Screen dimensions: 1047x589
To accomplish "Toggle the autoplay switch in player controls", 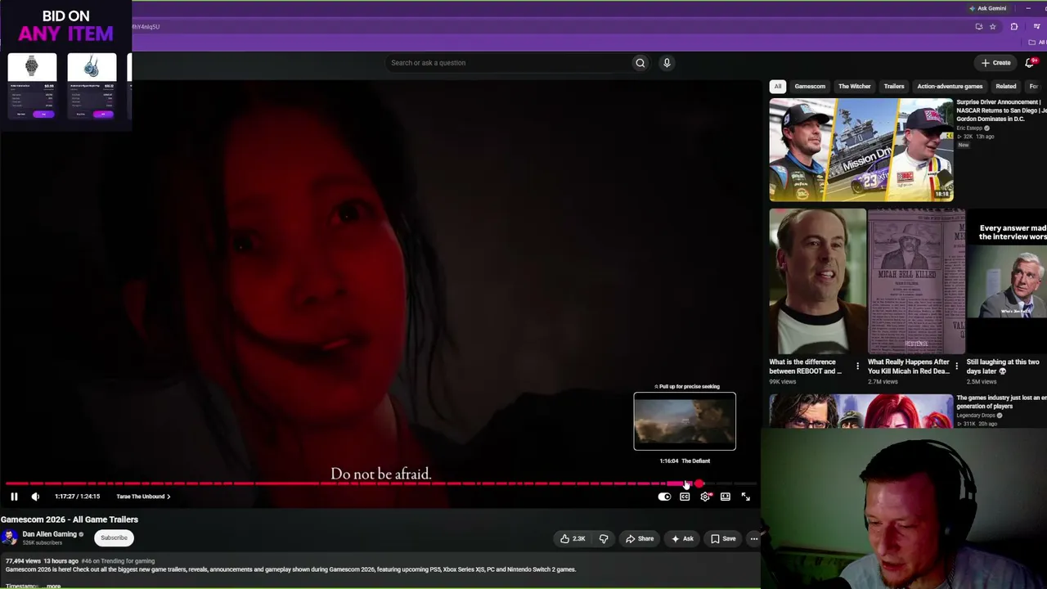I will (664, 497).
